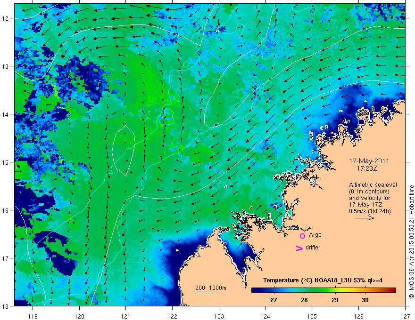Click the '29' colorbar tick label
The image size is (415, 320).
click(x=335, y=300)
